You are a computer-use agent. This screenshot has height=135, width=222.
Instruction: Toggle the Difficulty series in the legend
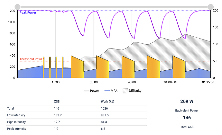pos(135,91)
